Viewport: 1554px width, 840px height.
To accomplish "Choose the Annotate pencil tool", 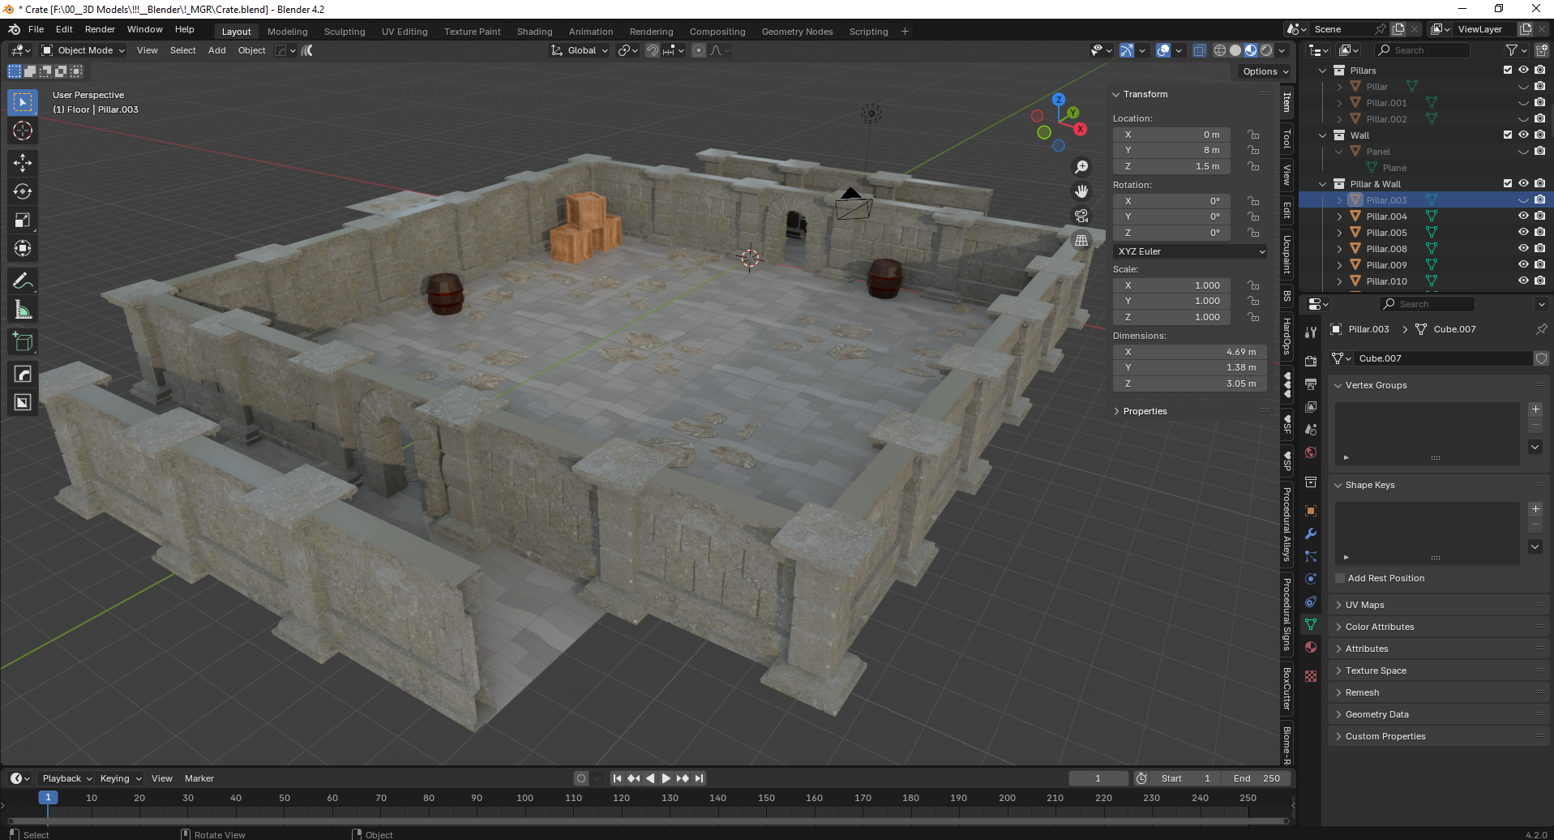I will (x=23, y=281).
